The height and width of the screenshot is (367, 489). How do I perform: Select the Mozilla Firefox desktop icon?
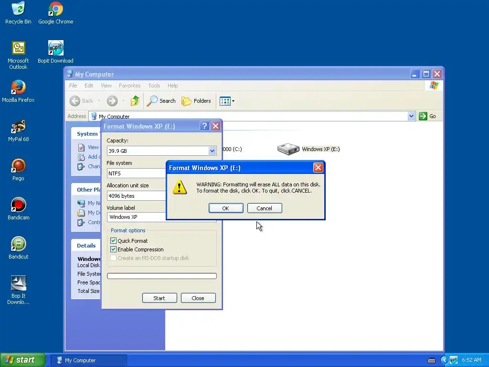pos(18,91)
